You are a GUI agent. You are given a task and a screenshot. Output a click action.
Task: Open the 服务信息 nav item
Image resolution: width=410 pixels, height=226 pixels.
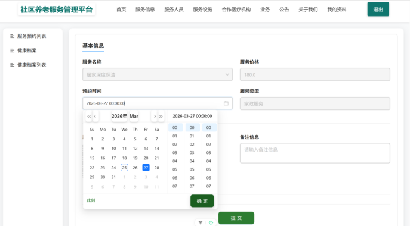pyautogui.click(x=145, y=10)
